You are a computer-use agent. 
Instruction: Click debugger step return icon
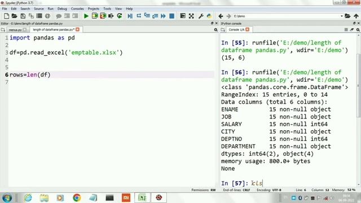click(155, 16)
